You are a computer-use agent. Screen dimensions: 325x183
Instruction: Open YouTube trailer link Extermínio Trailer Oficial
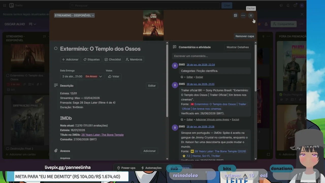214,106
